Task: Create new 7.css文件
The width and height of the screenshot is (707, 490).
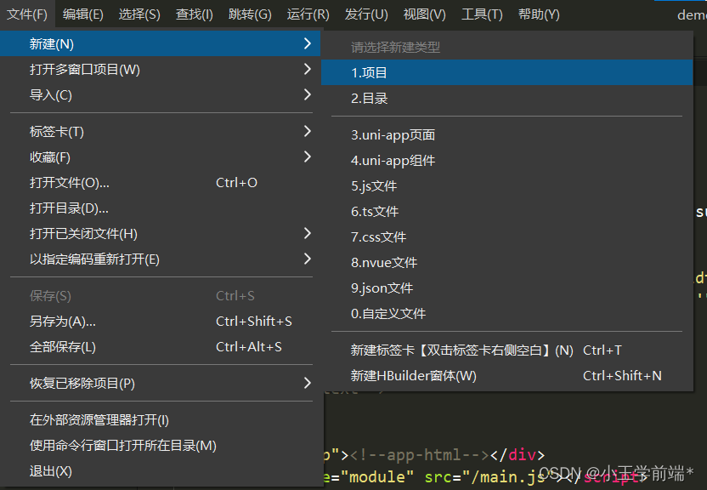Action: [x=506, y=236]
